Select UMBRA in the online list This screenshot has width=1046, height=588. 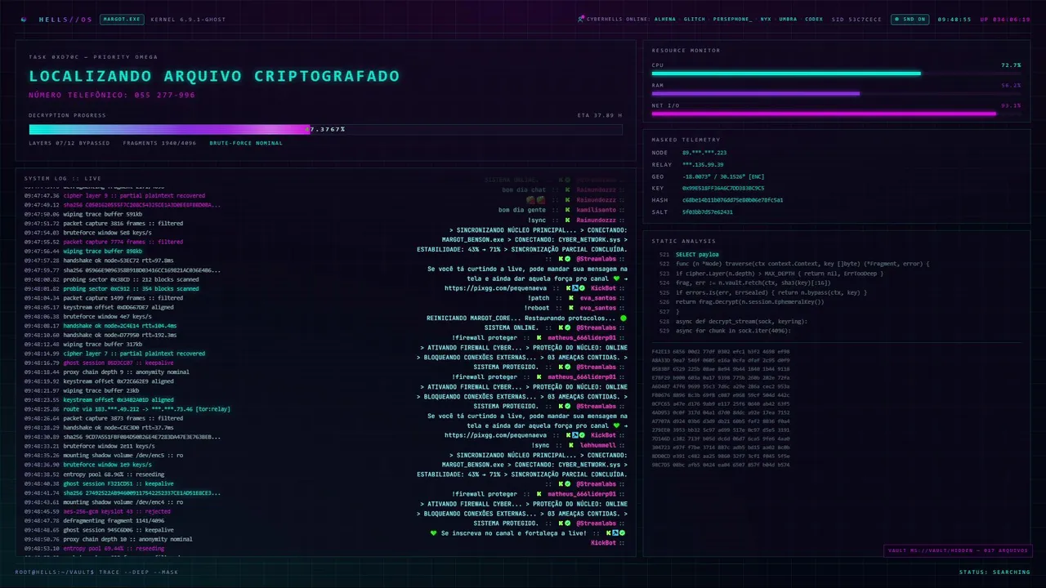click(x=788, y=19)
